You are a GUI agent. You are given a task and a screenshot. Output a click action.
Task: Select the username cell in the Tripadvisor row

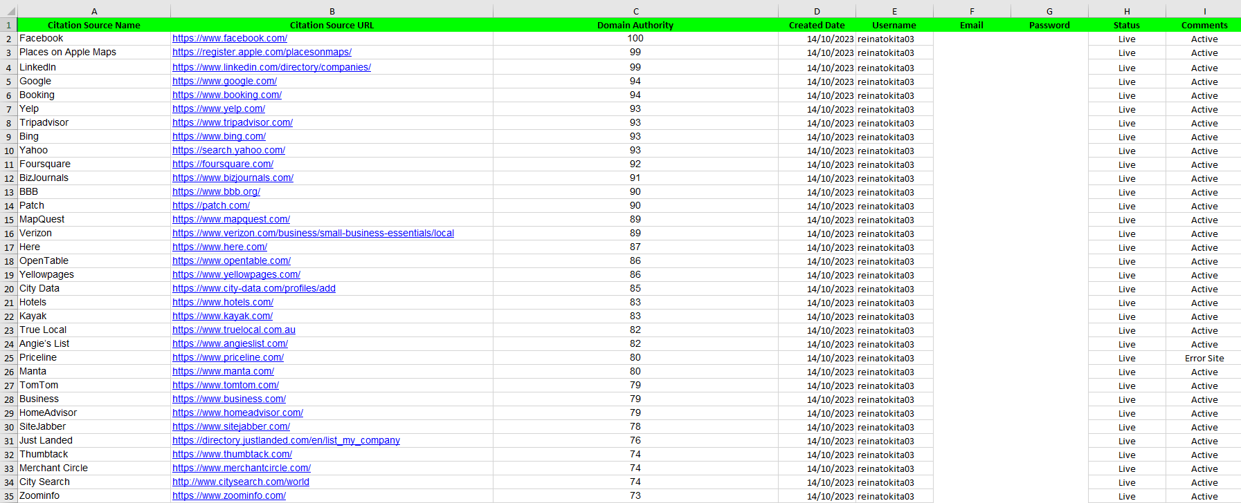point(894,123)
